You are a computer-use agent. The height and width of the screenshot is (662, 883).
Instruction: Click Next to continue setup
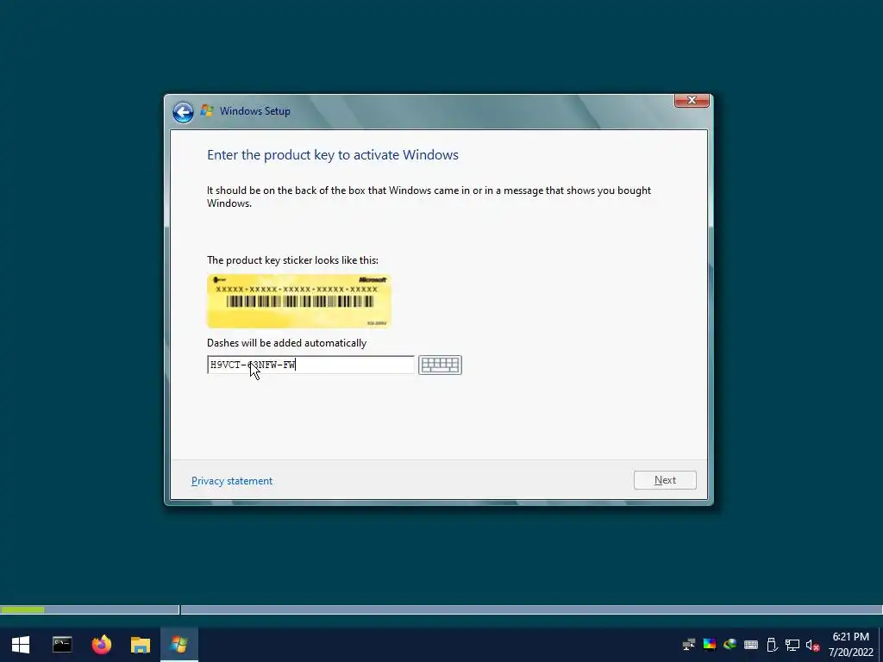coord(665,480)
